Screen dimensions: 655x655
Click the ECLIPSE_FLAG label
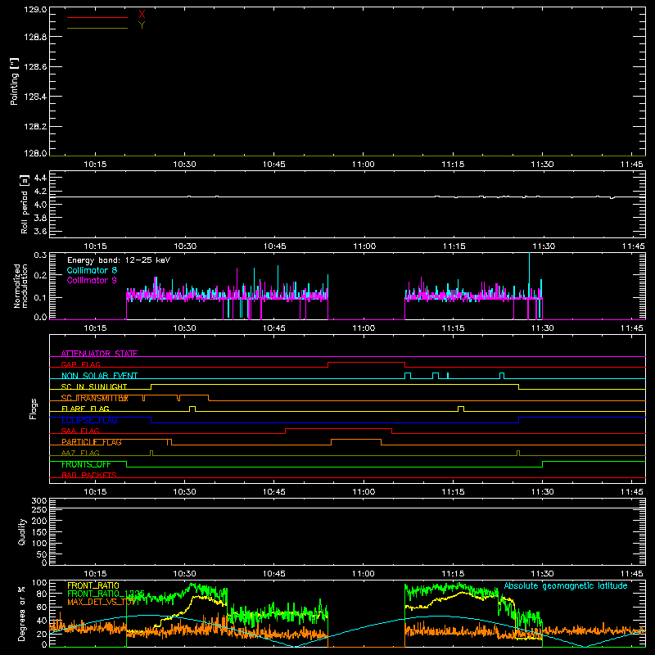coord(89,420)
